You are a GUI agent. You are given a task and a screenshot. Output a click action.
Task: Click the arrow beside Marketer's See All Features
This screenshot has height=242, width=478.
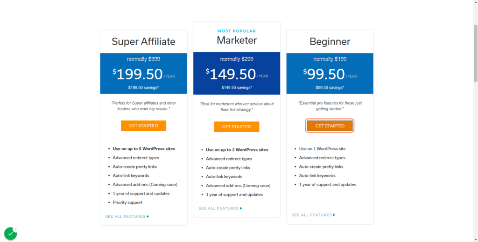[241, 208]
